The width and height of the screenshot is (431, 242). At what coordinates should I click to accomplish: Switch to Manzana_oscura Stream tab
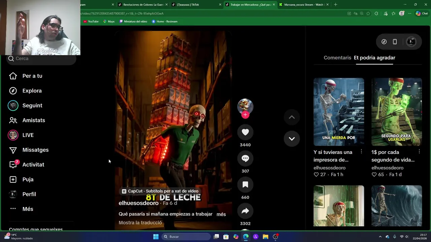304,5
